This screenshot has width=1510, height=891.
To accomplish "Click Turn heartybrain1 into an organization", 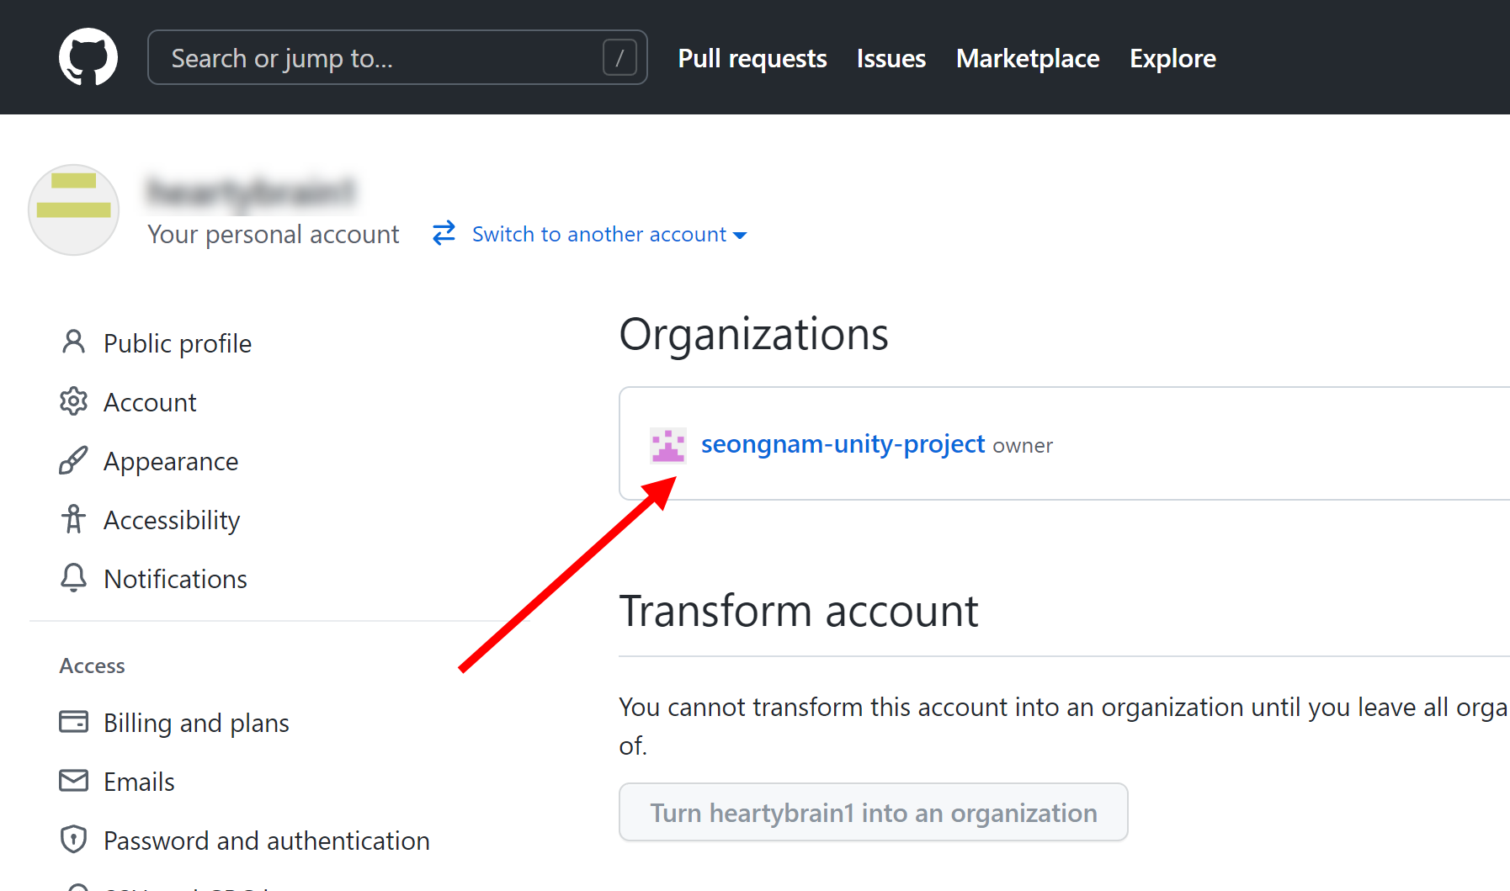I will 873,812.
